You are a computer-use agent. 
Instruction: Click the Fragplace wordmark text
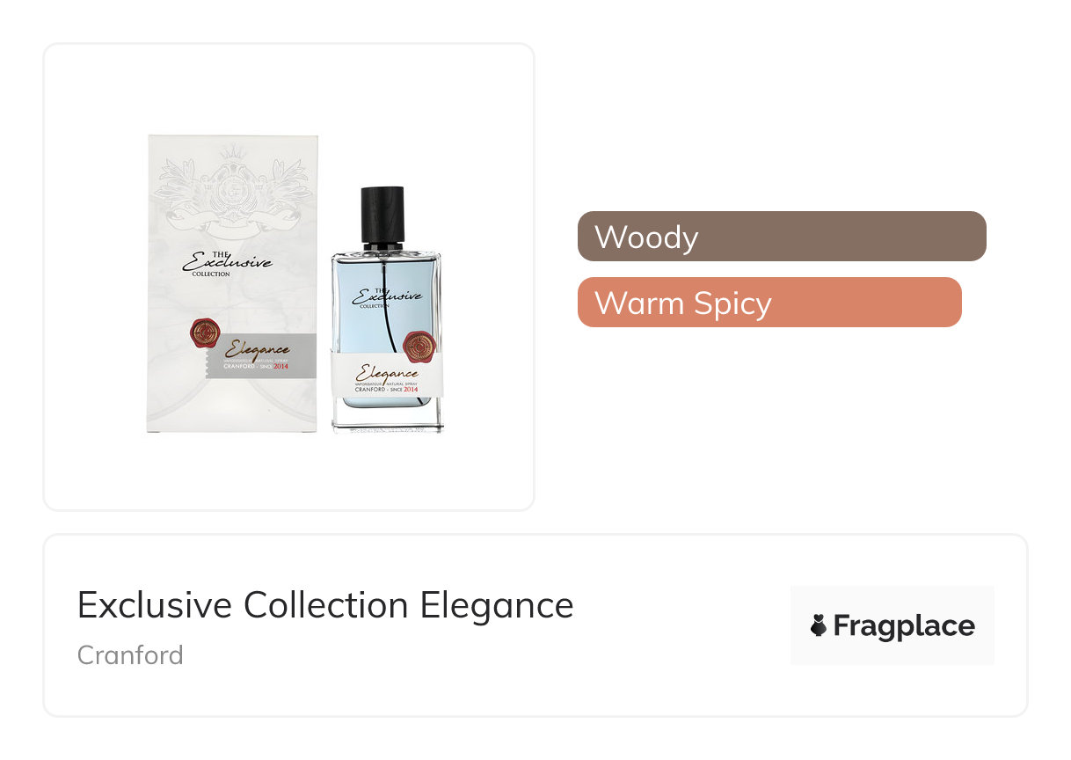pos(904,625)
